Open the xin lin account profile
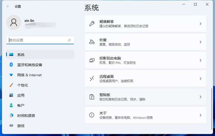215x136 pixels. click(x=14, y=23)
